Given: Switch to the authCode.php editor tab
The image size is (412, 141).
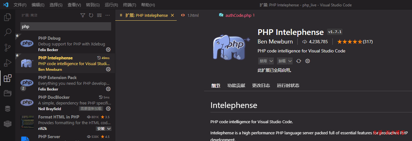Looking at the screenshot, I should click(x=237, y=15).
